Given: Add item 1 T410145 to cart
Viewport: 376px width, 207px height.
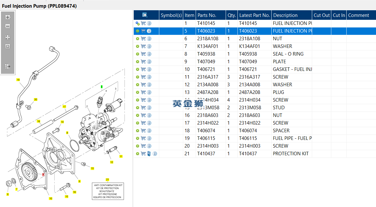Looking at the screenshot, I should (143, 23).
